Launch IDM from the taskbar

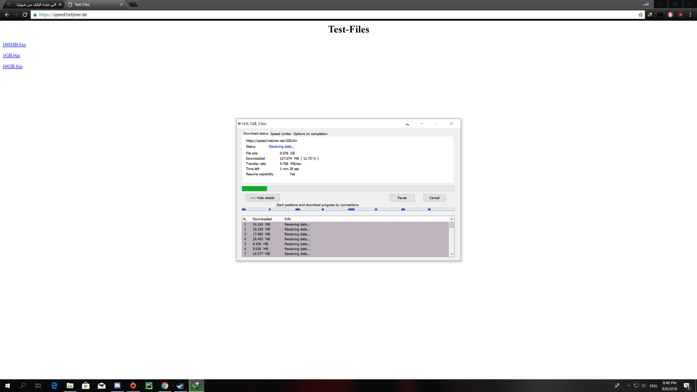tap(196, 385)
